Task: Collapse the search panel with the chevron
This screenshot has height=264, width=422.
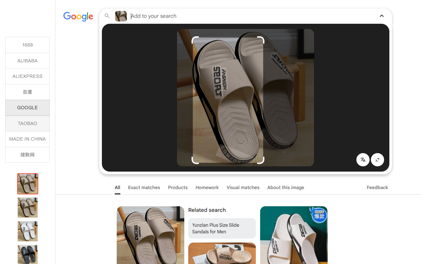Action: [381, 16]
